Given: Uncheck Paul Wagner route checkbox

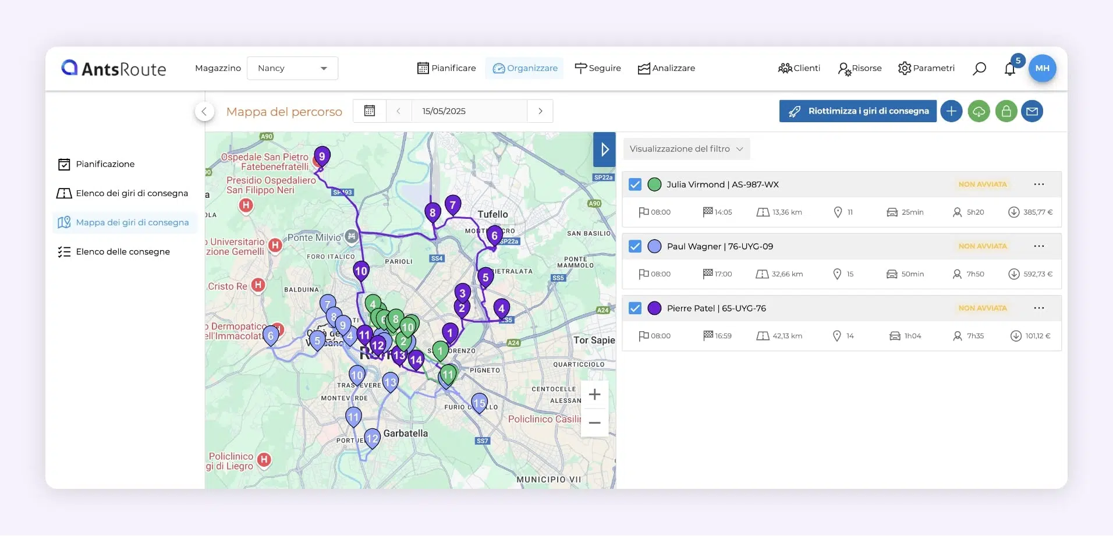Looking at the screenshot, I should (635, 247).
